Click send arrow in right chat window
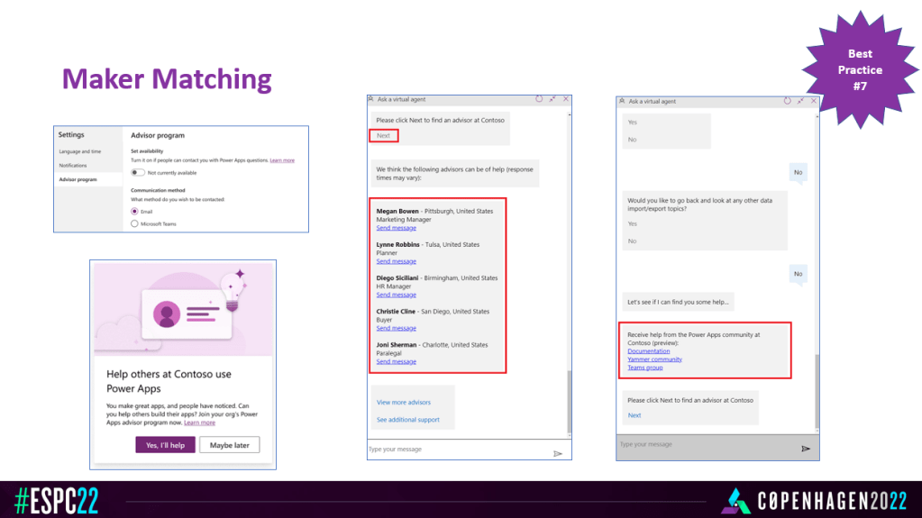Image resolution: width=922 pixels, height=518 pixels. pyautogui.click(x=805, y=448)
